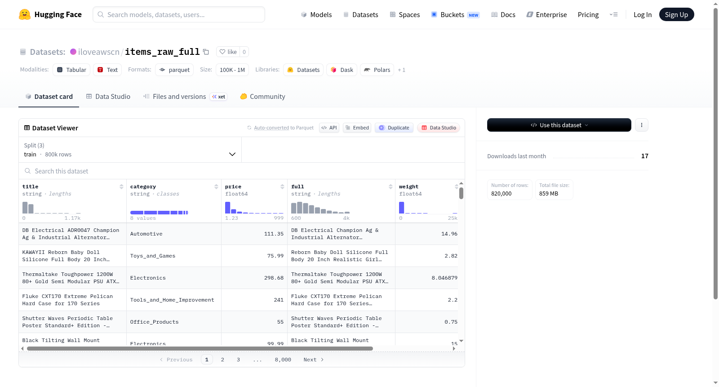This screenshot has width=719, height=387.
Task: Open the Files and versions tab
Action: click(x=185, y=97)
